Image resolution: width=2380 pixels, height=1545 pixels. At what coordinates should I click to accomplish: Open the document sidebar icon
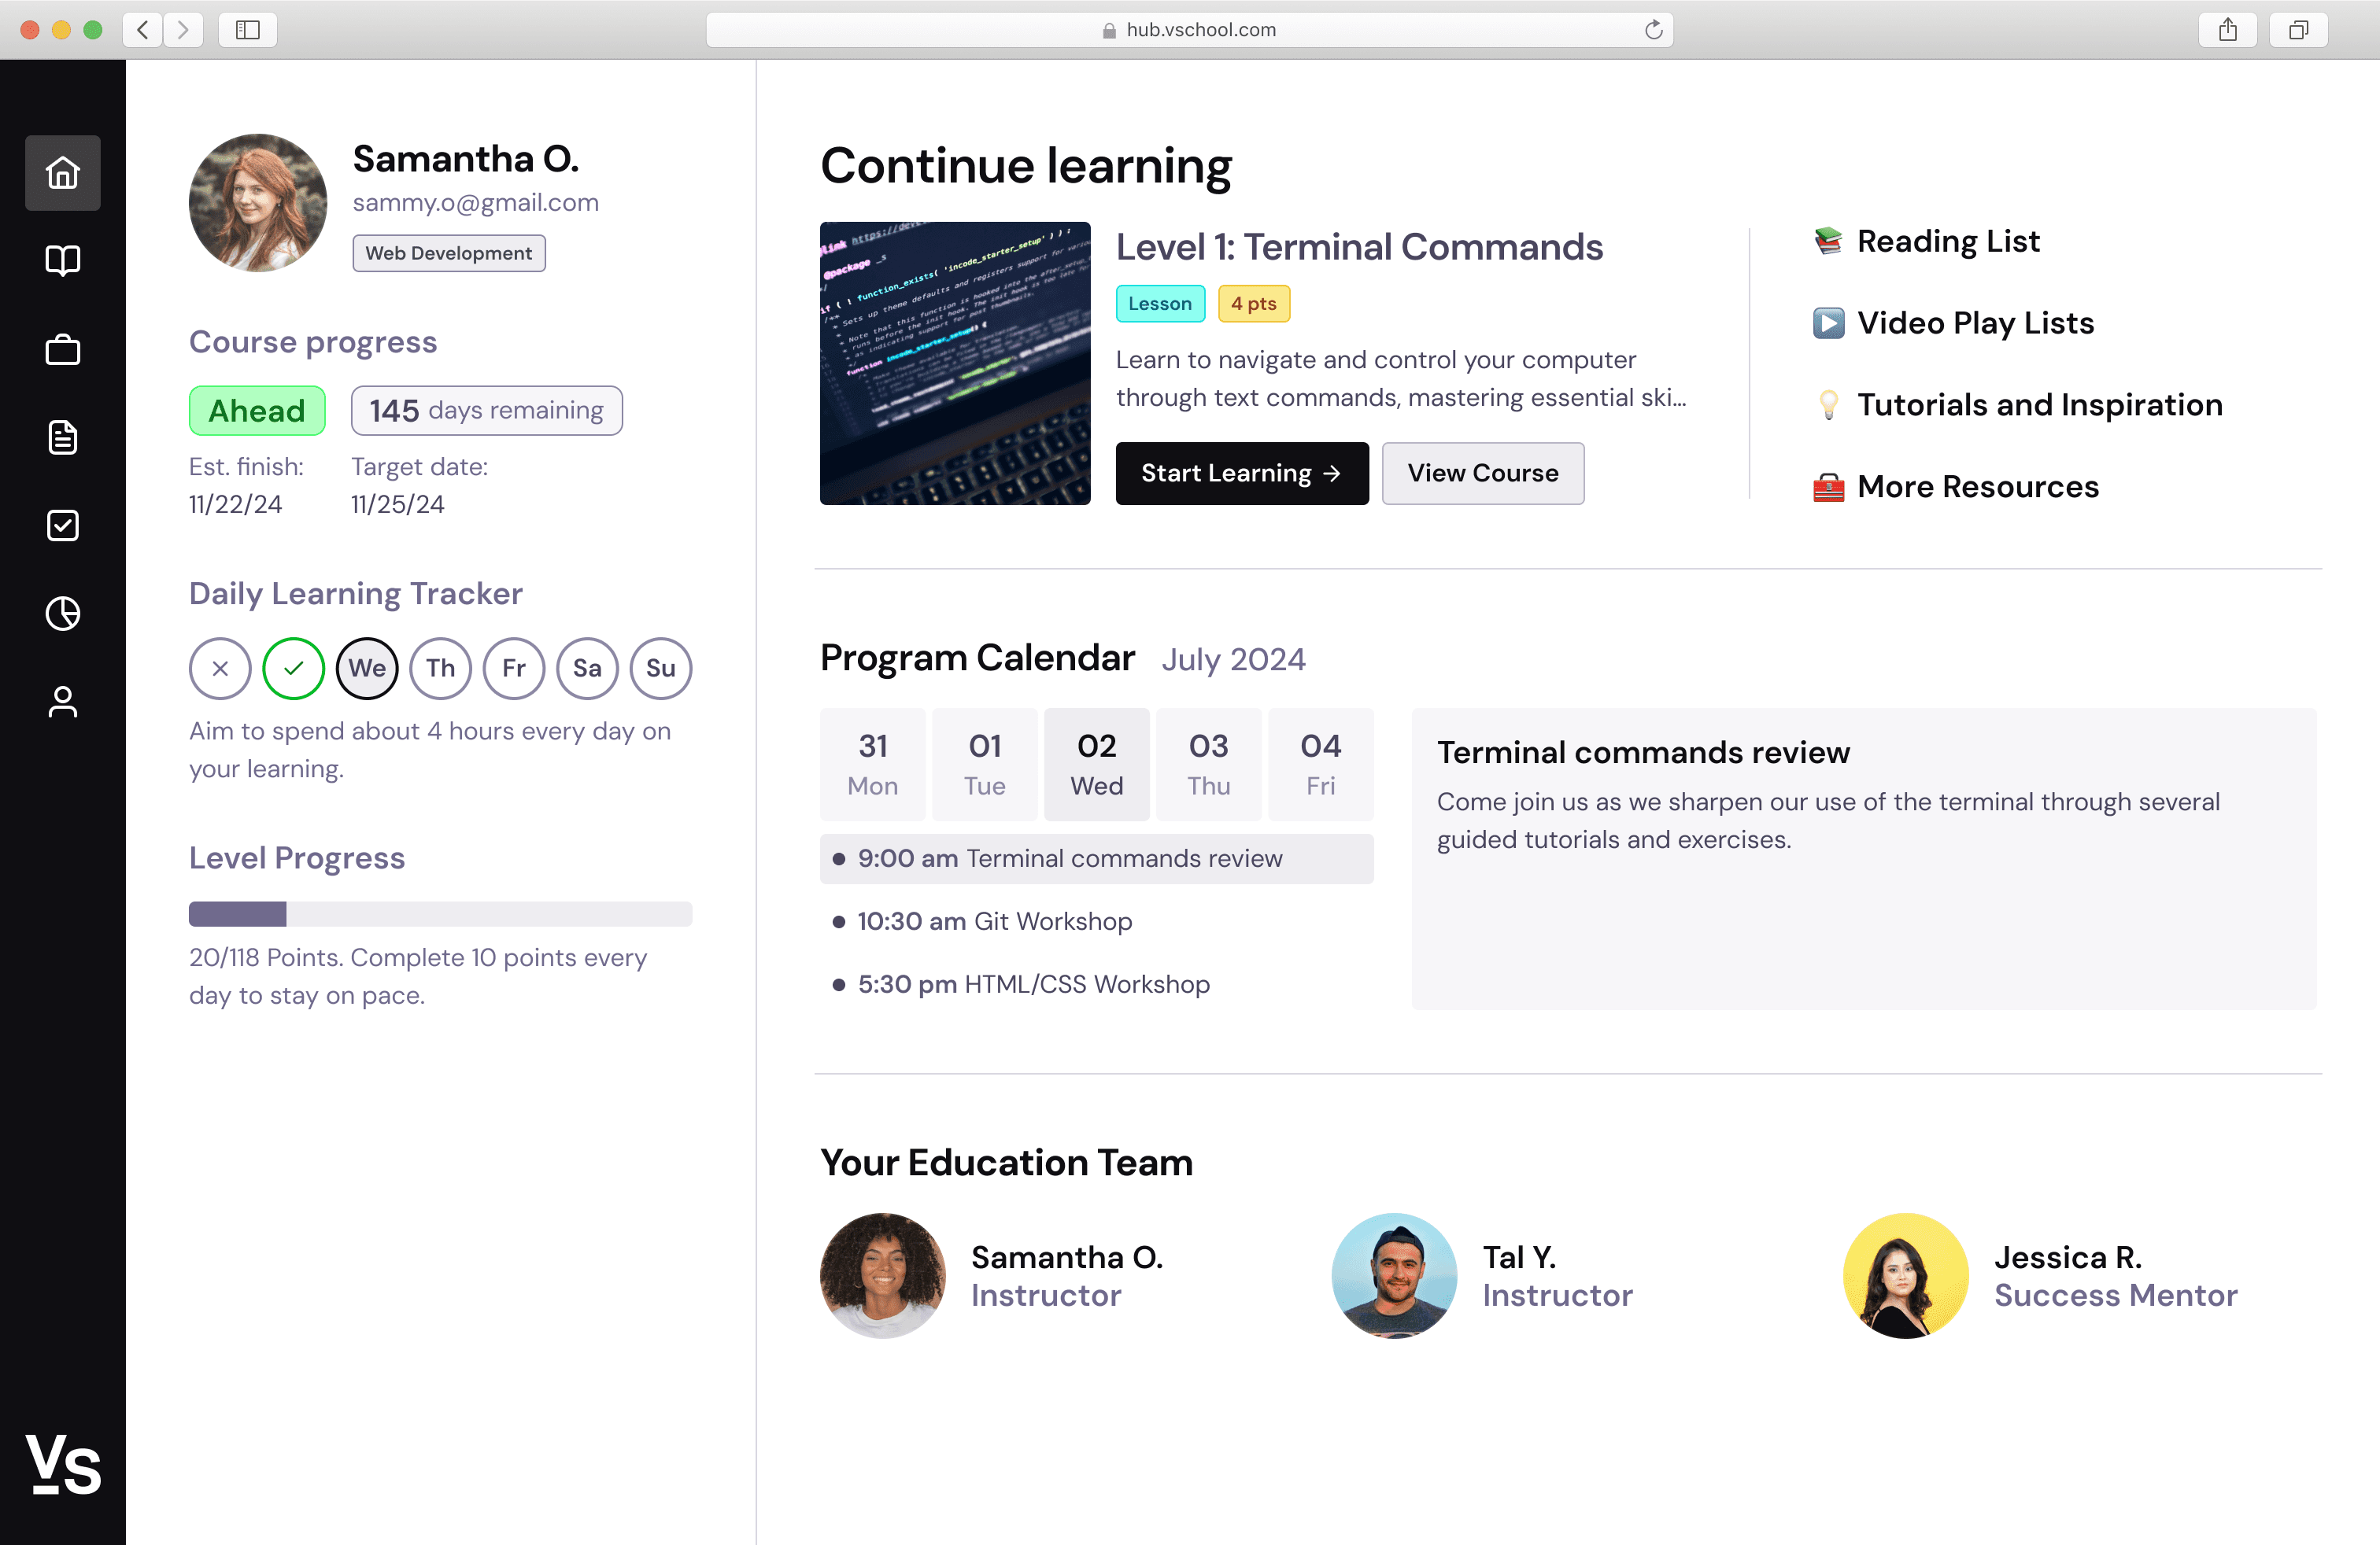point(62,437)
